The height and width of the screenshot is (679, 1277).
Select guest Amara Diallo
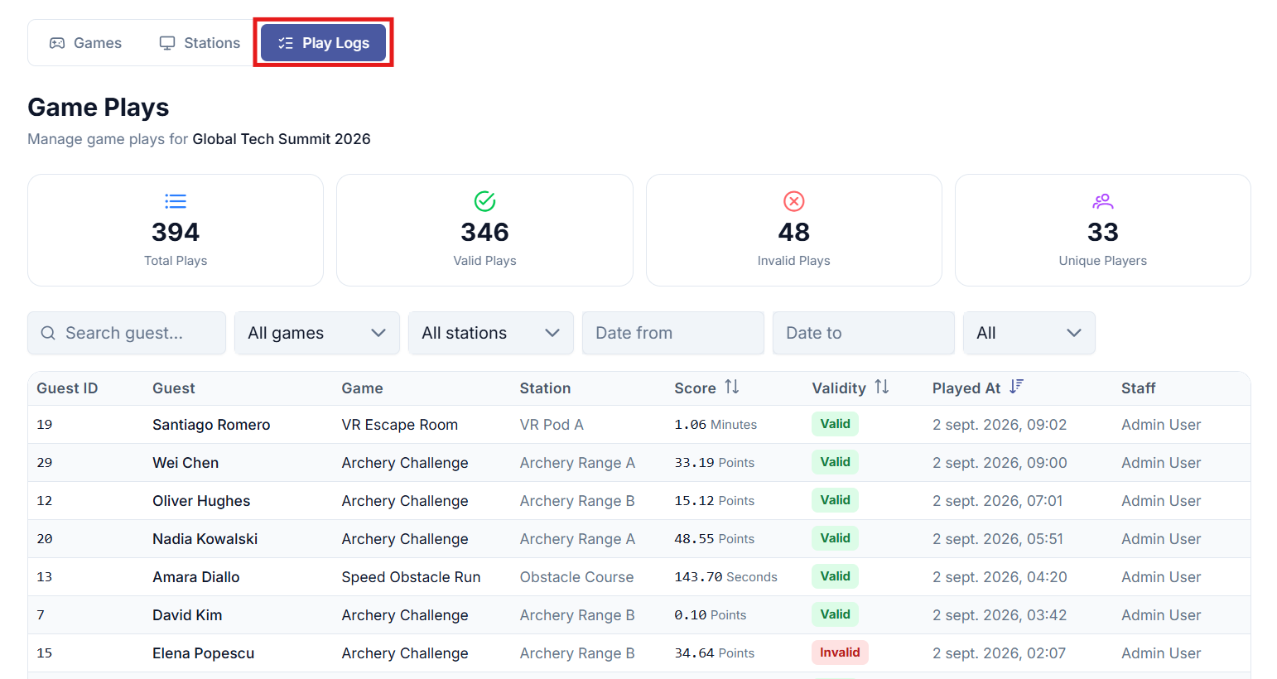click(x=196, y=577)
